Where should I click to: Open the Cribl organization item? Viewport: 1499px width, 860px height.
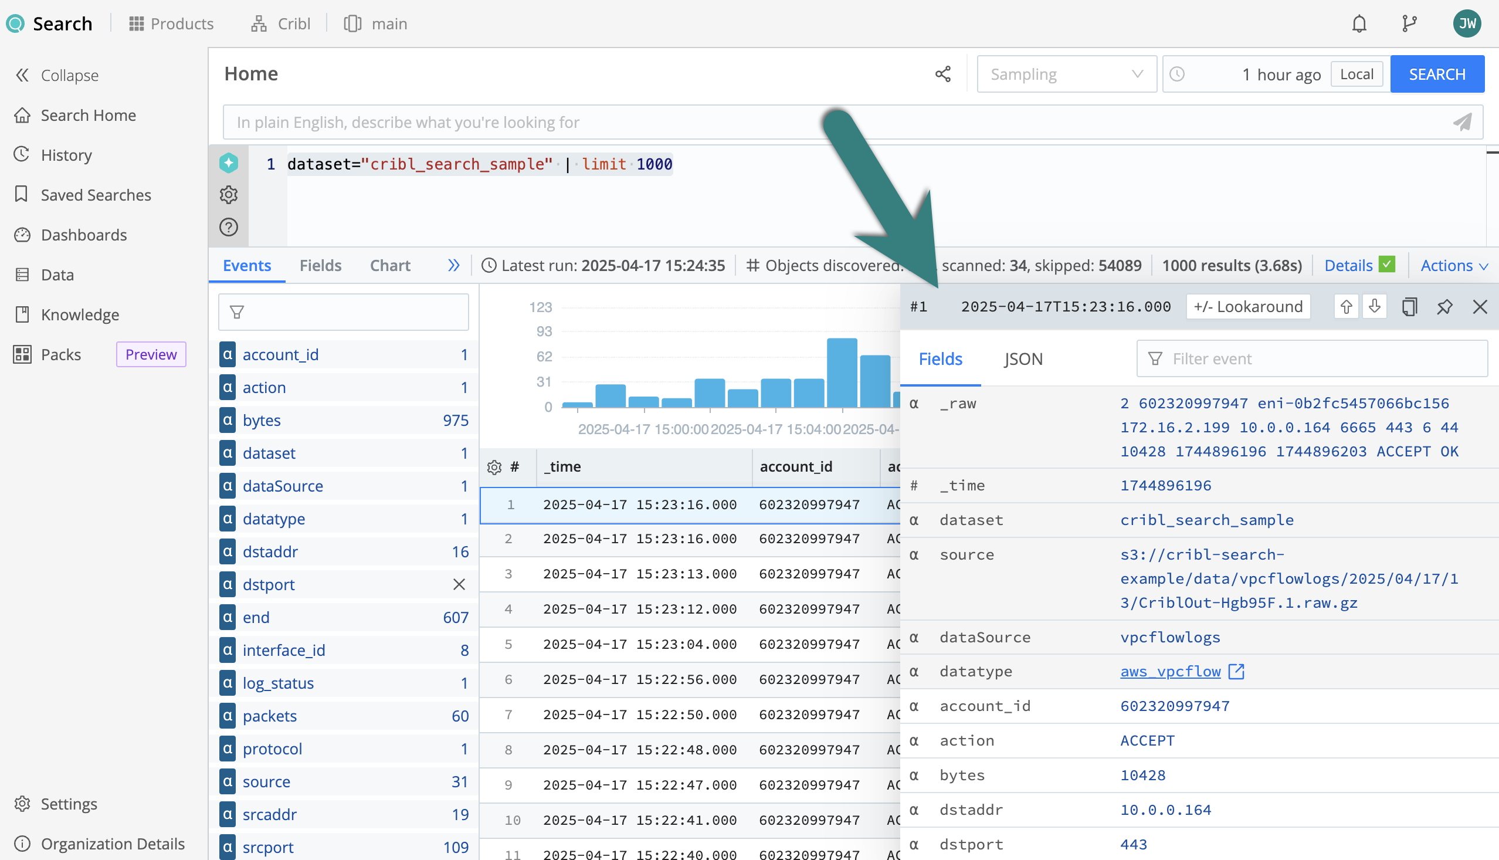tap(280, 23)
